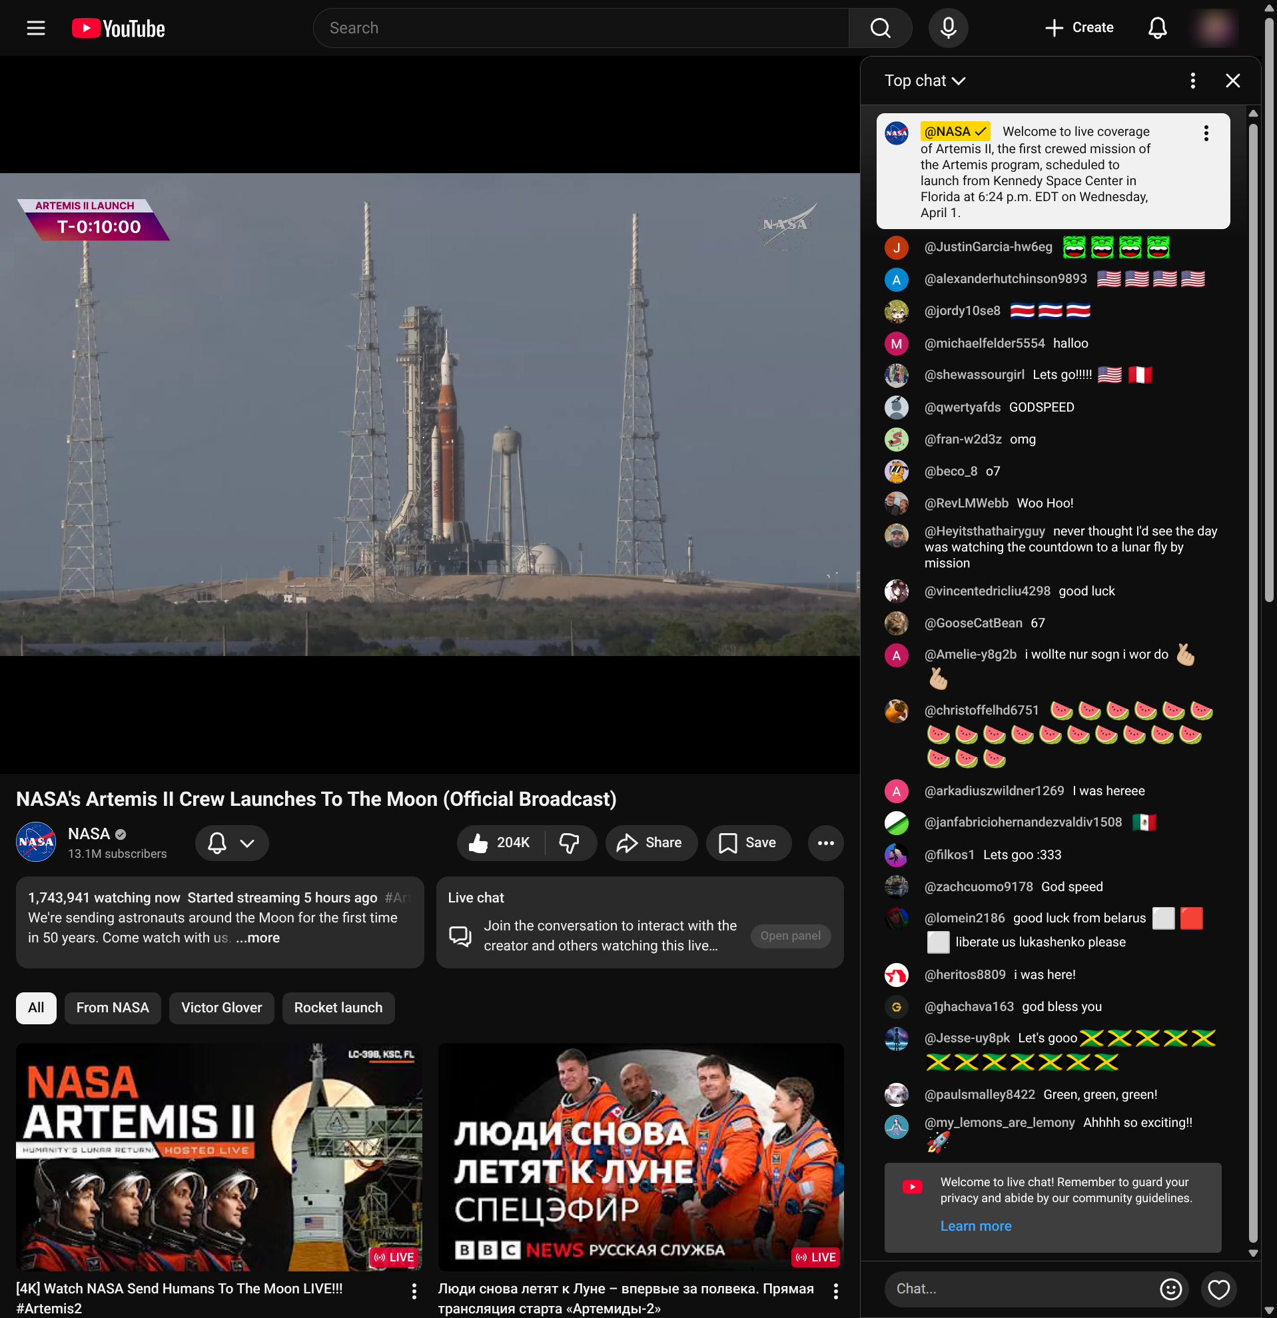Viewport: 1277px width, 1318px height.
Task: Click the chat scrollbar down arrow
Action: point(1253,1253)
